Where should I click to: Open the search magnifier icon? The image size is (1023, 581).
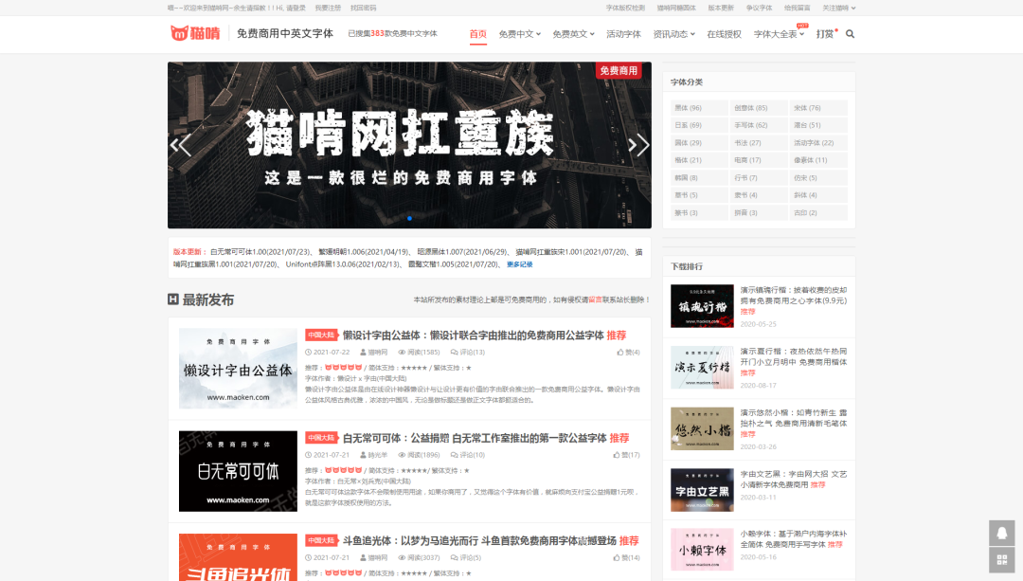click(x=850, y=34)
